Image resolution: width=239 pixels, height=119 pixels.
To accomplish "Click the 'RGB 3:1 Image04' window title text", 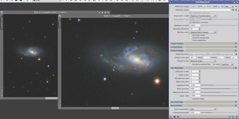I will tap(117, 16).
